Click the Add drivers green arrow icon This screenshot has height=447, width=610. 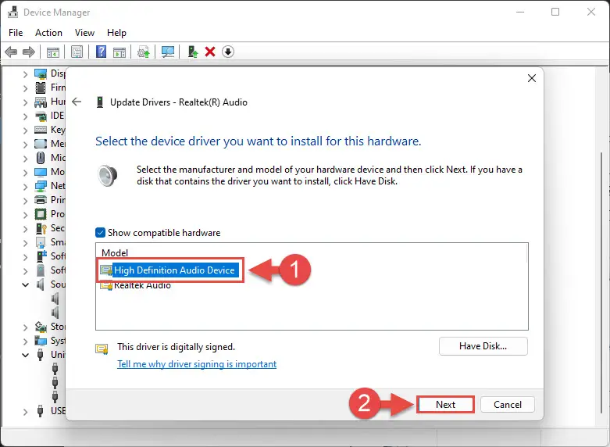point(192,52)
